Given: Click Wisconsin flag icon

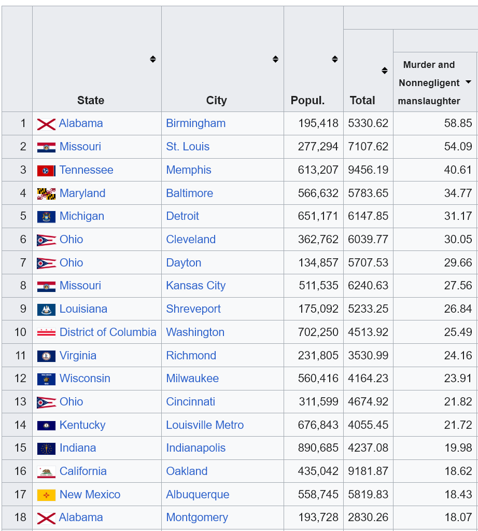Looking at the screenshot, I should pos(46,379).
